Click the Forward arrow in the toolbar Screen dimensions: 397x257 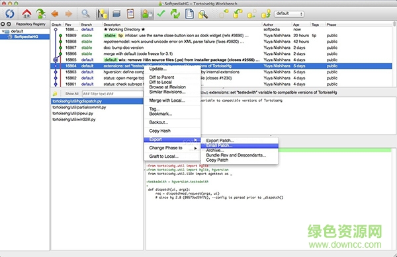69,14
